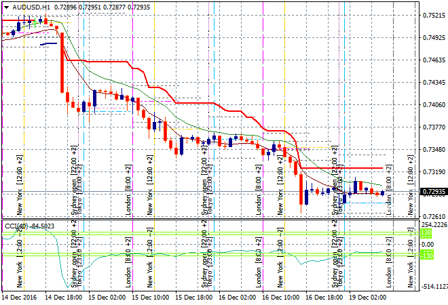Click the chart menu triangle beside AUDUSD,H1
The width and height of the screenshot is (448, 305).
(6, 7)
